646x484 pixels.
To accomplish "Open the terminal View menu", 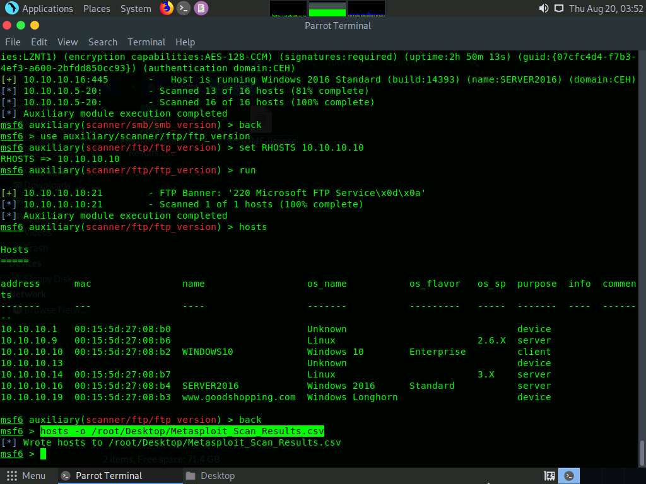I will pyautogui.click(x=68, y=42).
